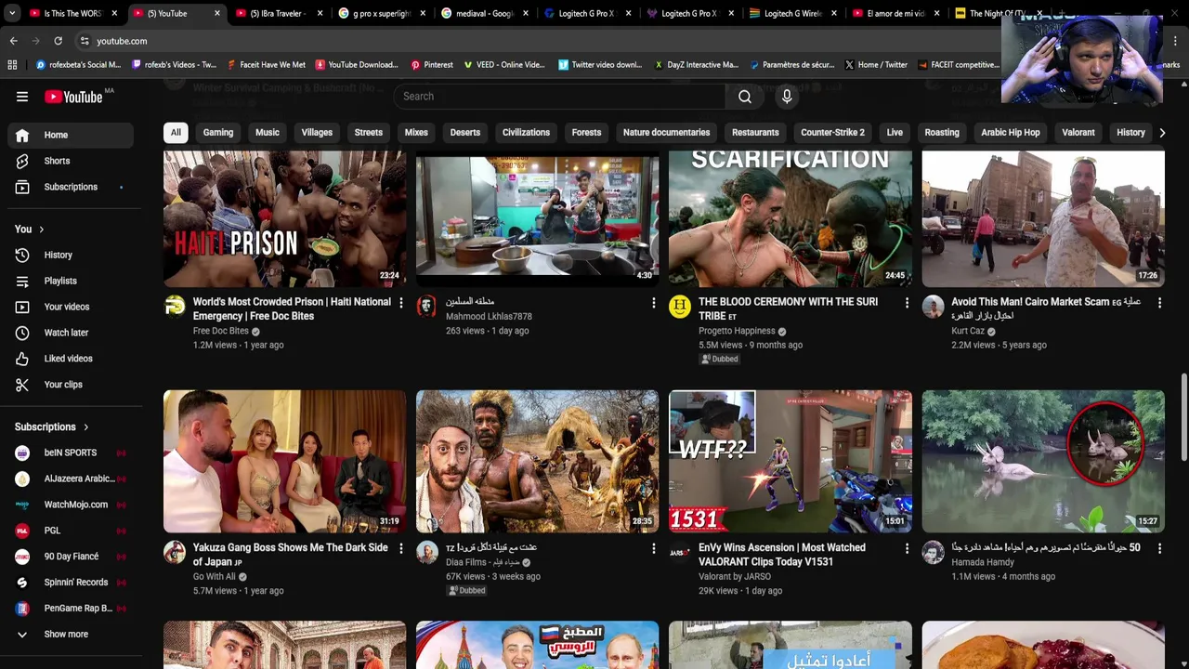Open options menu for Diaa Films video
The height and width of the screenshot is (669, 1189).
pos(654,549)
